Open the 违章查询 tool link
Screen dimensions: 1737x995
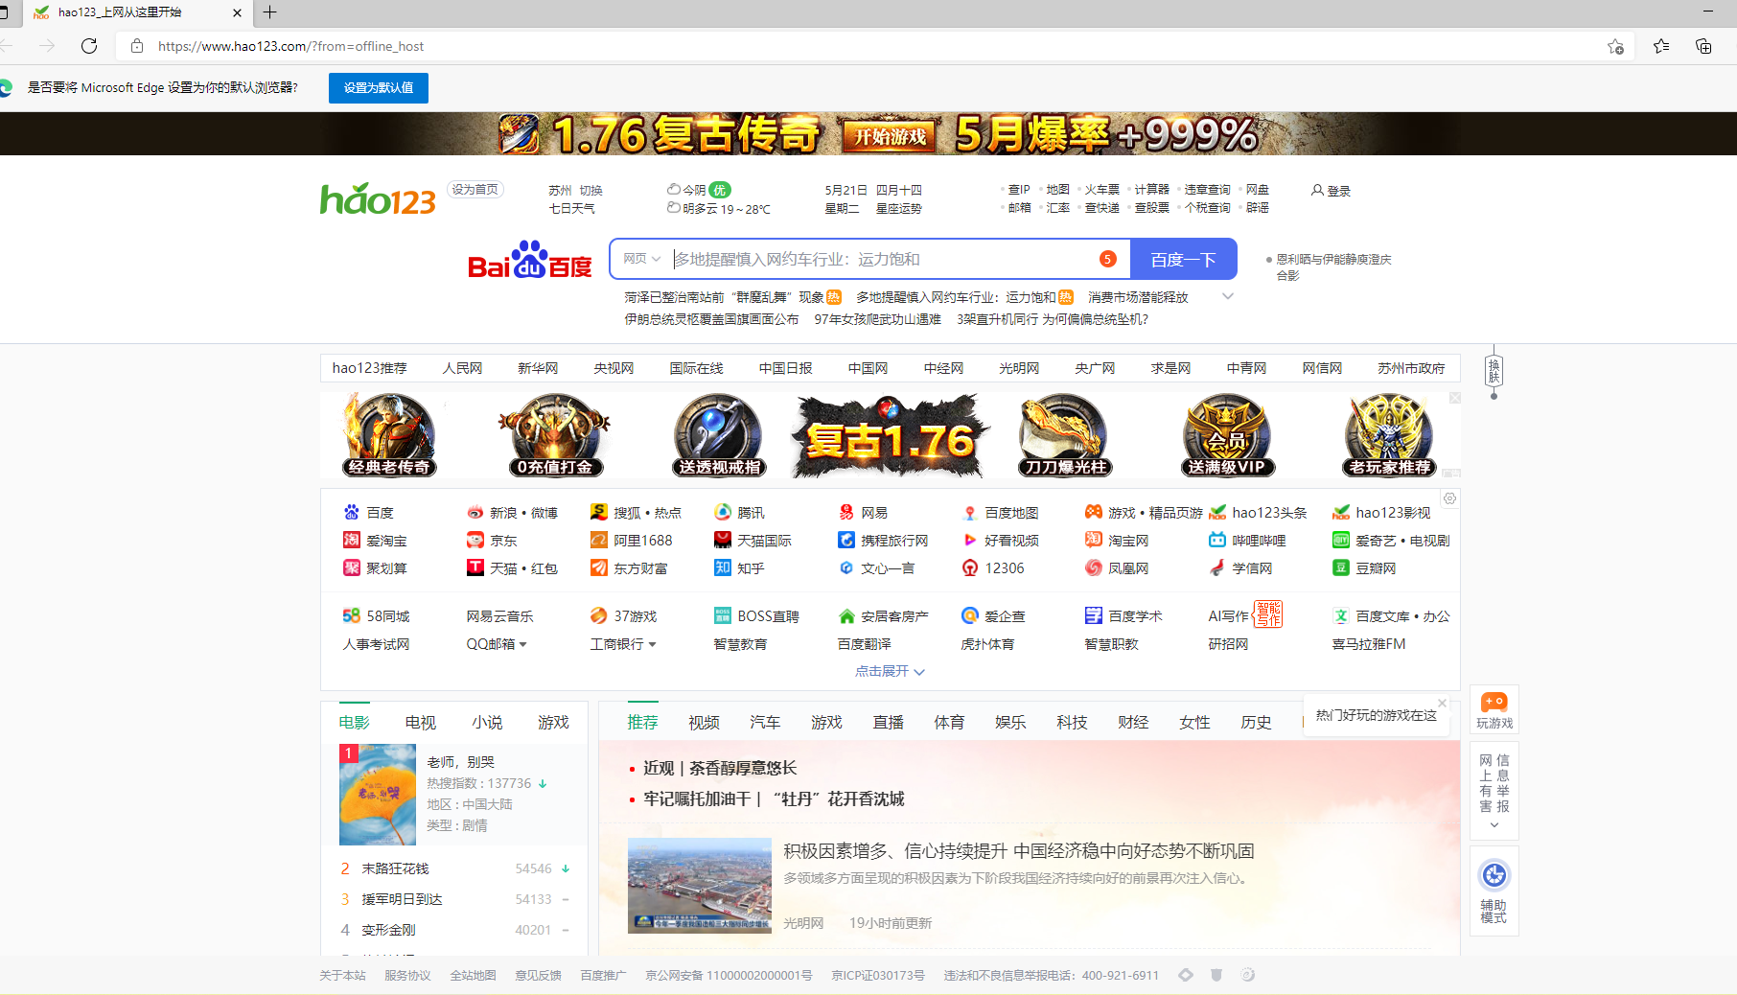[x=1207, y=190]
